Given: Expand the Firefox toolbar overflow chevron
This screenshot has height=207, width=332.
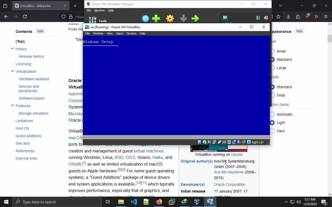Looking at the screenshot, I should [316, 17].
